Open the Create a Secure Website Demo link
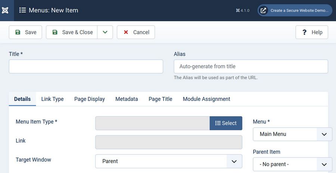The width and height of the screenshot is (336, 173). (x=295, y=10)
